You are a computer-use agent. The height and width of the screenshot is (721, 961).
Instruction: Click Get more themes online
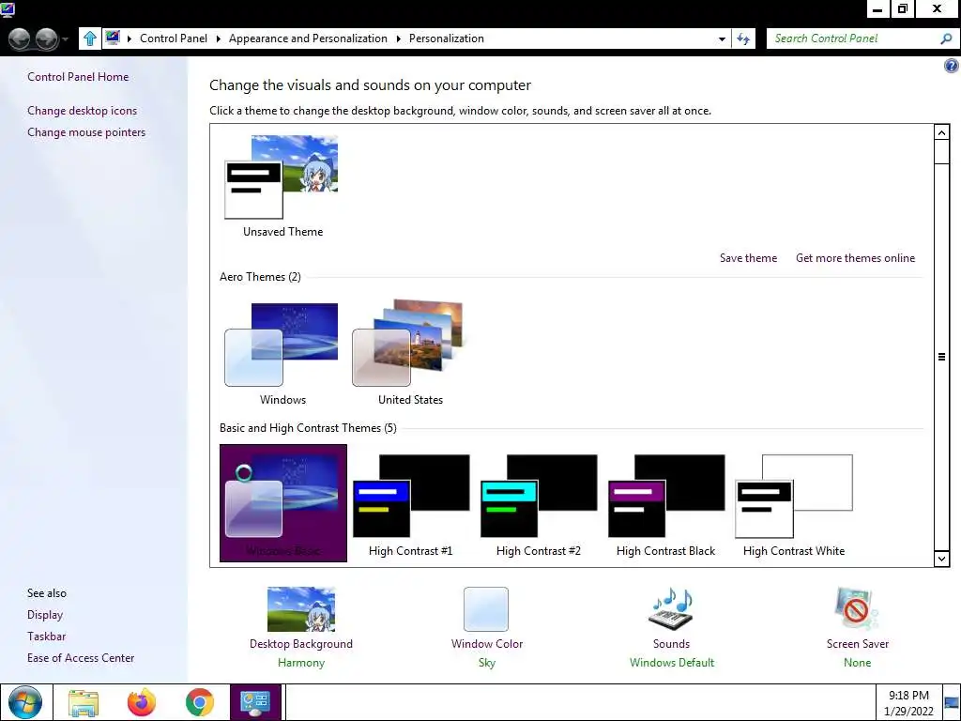click(x=855, y=257)
